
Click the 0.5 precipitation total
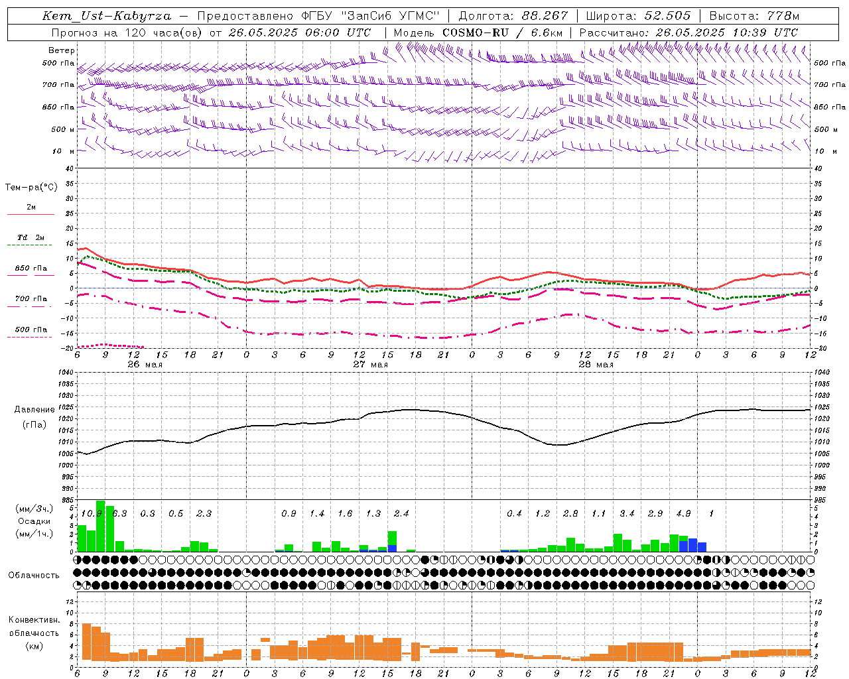click(x=176, y=514)
